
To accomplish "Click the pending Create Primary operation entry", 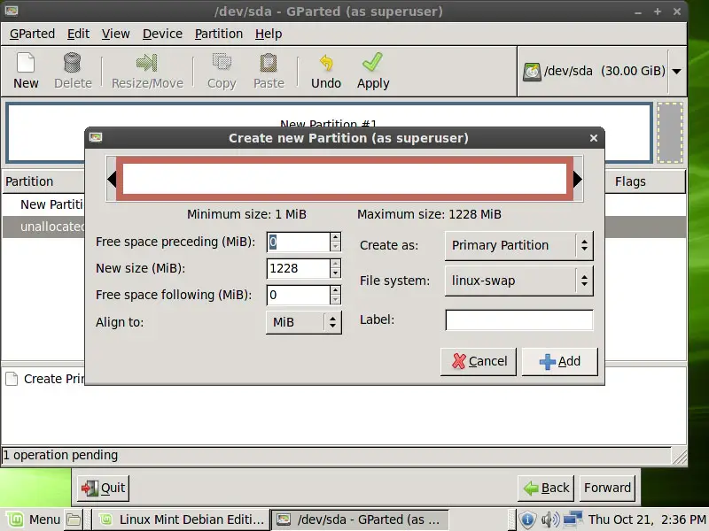I will coord(45,379).
